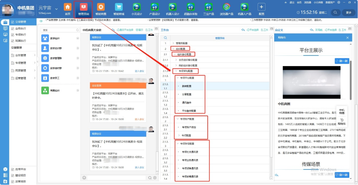This screenshot has width=358, height=185.
Task: Click the 自定义 panel vertical scrollbar
Action: [351, 80]
